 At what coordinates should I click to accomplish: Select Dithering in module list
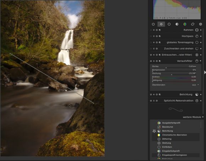tap(175, 139)
